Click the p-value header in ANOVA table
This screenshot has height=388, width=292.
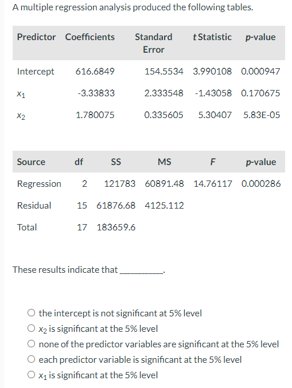261,162
